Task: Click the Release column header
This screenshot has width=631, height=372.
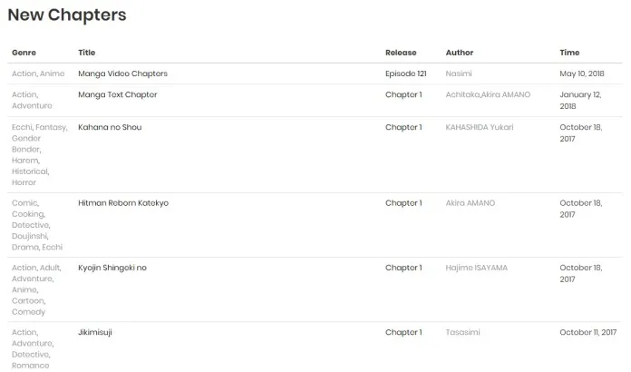Action: pyautogui.click(x=401, y=53)
